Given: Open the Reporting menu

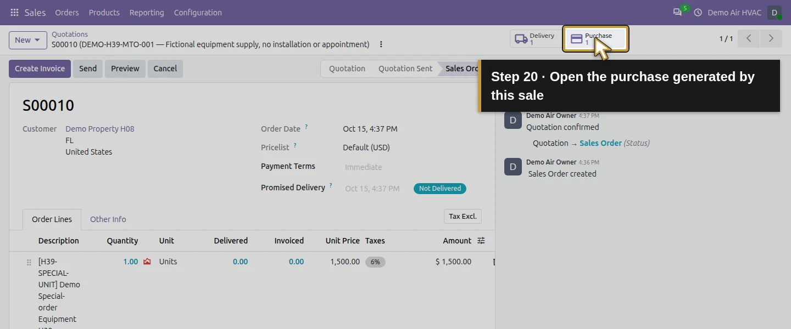Looking at the screenshot, I should [147, 12].
